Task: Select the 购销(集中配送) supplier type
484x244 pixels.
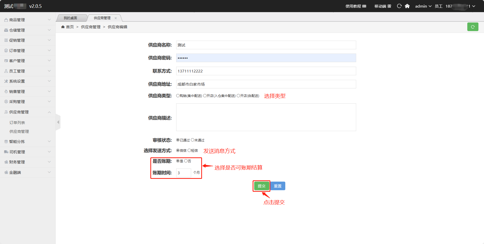Action: 178,96
